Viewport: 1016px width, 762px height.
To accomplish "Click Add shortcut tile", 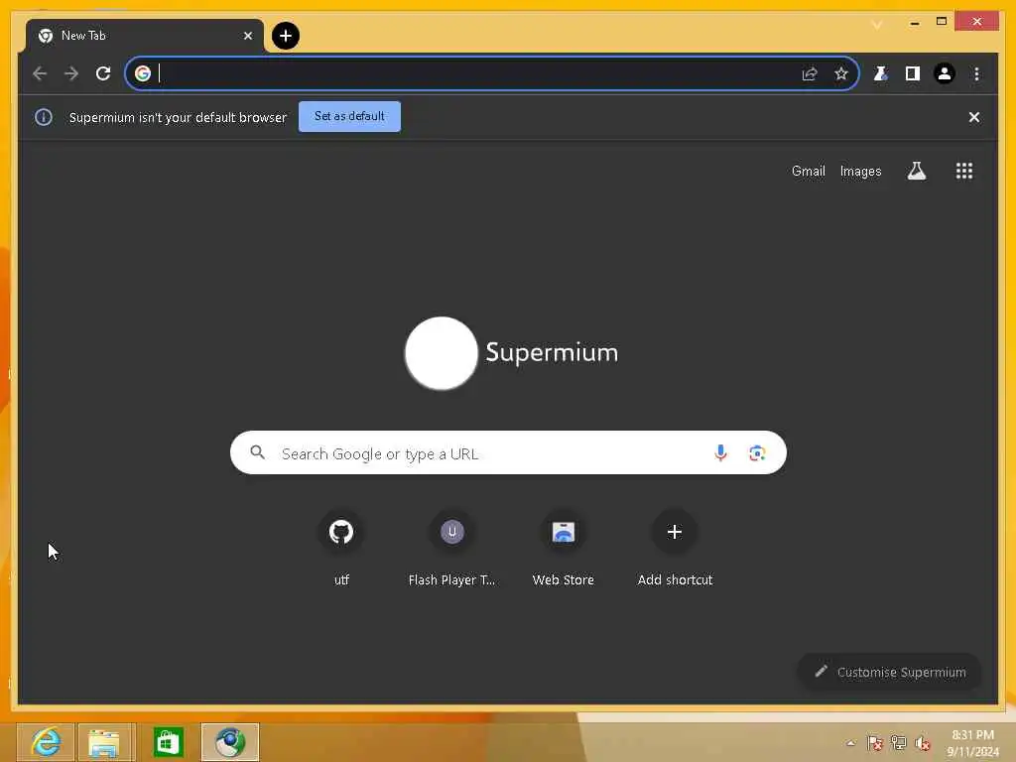I will [x=675, y=548].
